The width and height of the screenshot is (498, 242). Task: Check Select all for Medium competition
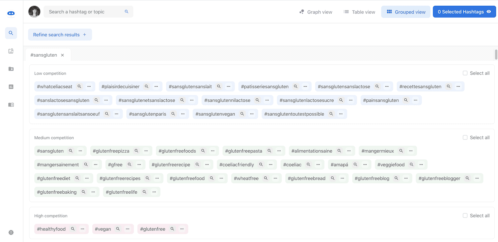pos(465,137)
